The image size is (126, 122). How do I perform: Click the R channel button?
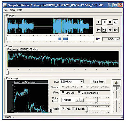118,88
